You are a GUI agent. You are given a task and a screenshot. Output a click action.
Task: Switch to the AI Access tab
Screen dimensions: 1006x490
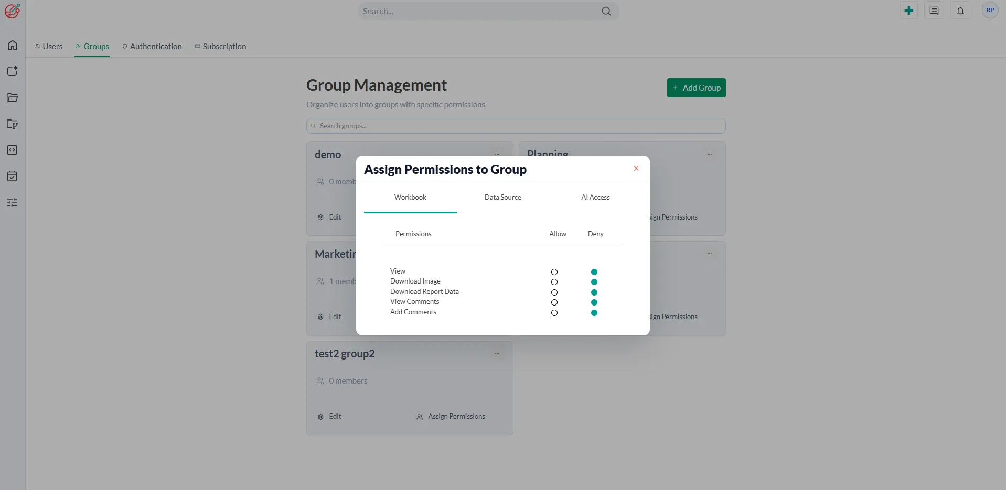(595, 198)
